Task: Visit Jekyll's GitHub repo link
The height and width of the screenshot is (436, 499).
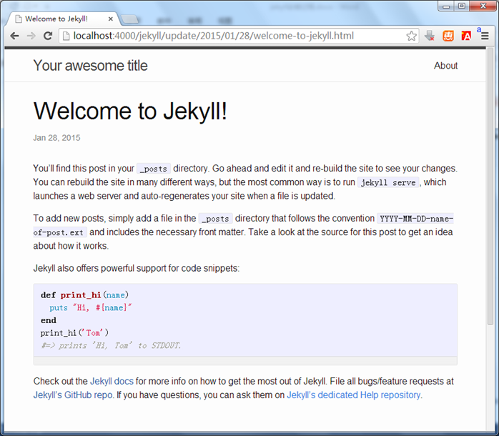Action: 72,395
